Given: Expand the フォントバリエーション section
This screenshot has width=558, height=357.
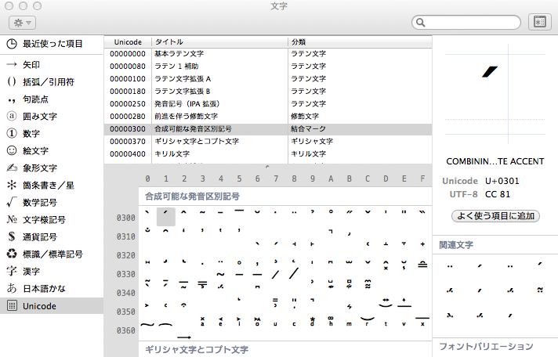Looking at the screenshot, I should coord(486,346).
